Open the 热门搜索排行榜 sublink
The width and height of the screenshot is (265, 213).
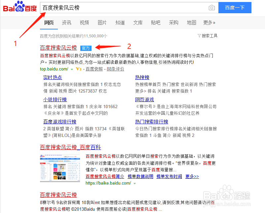(x=152, y=122)
